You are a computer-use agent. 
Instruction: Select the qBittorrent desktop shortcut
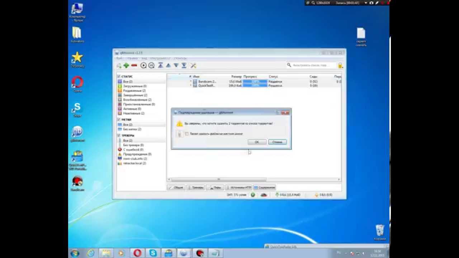[x=77, y=134]
